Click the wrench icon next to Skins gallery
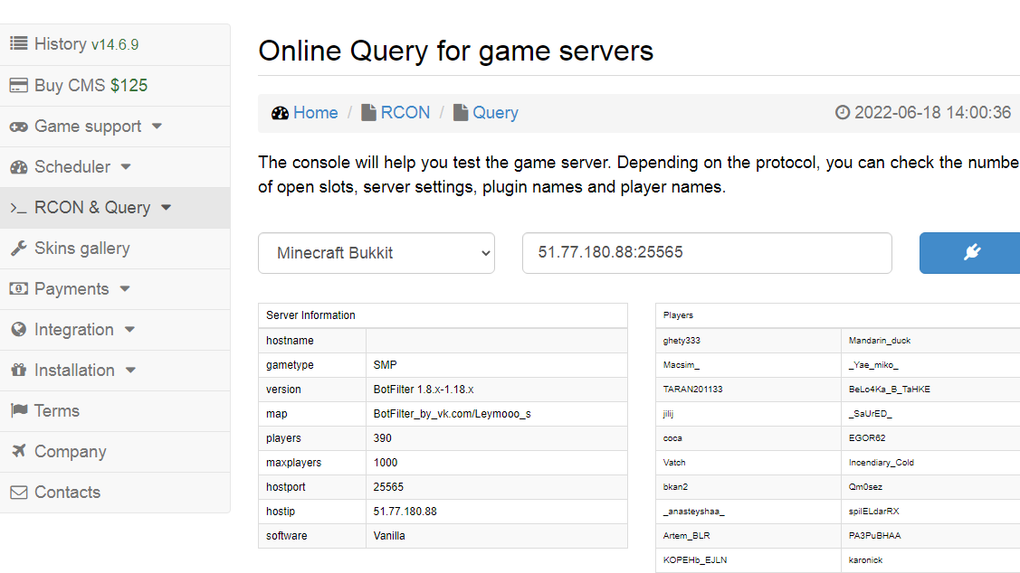Viewport: 1020px width, 573px height. (17, 248)
